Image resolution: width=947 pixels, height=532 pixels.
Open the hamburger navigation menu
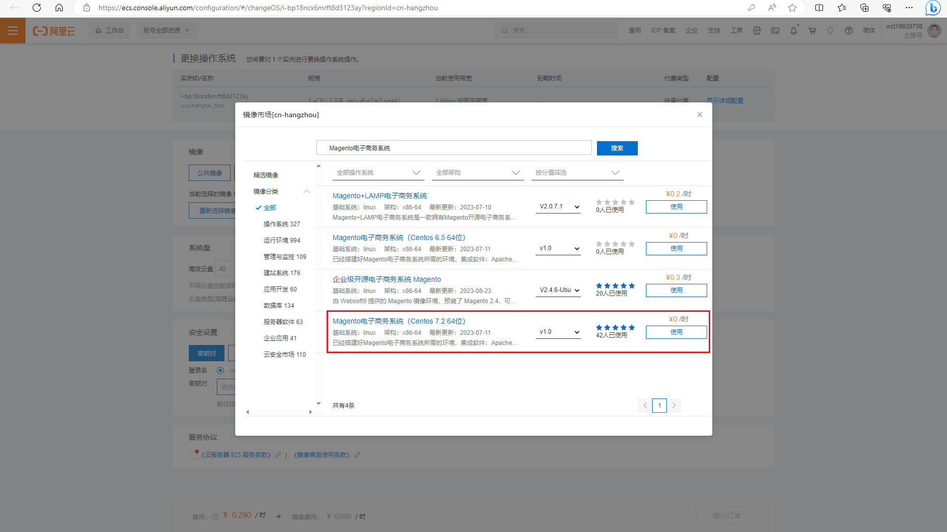click(x=13, y=31)
